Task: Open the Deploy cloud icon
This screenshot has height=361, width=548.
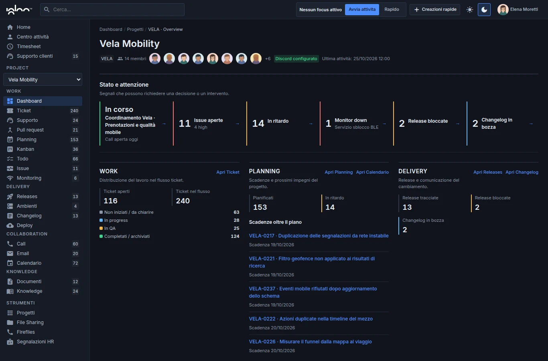Action: pos(10,225)
